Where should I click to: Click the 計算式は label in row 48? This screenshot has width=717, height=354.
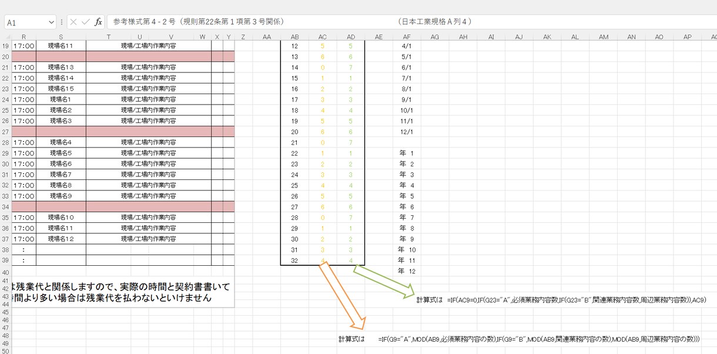(x=351, y=339)
